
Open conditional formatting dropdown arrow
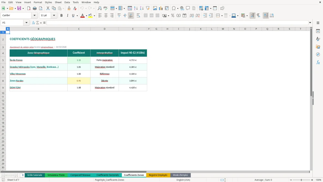pos(247,16)
